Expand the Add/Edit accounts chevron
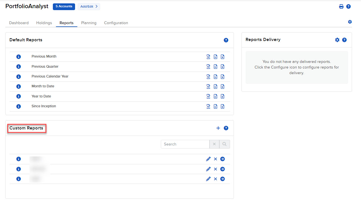The width and height of the screenshot is (361, 205). pos(96,6)
